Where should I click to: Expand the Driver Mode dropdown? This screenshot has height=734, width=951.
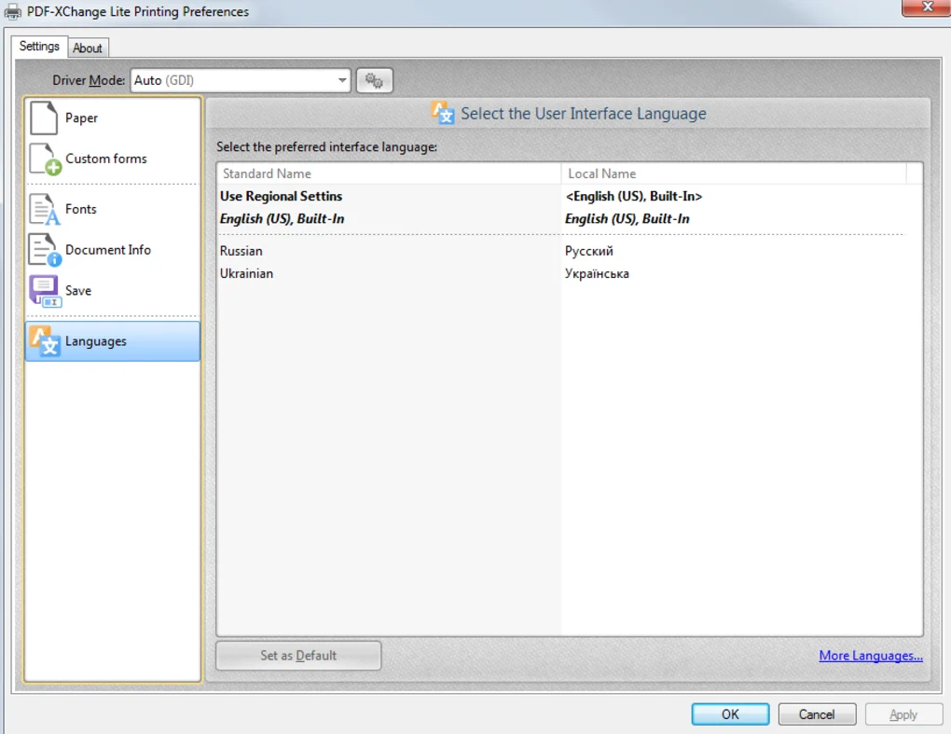click(342, 81)
